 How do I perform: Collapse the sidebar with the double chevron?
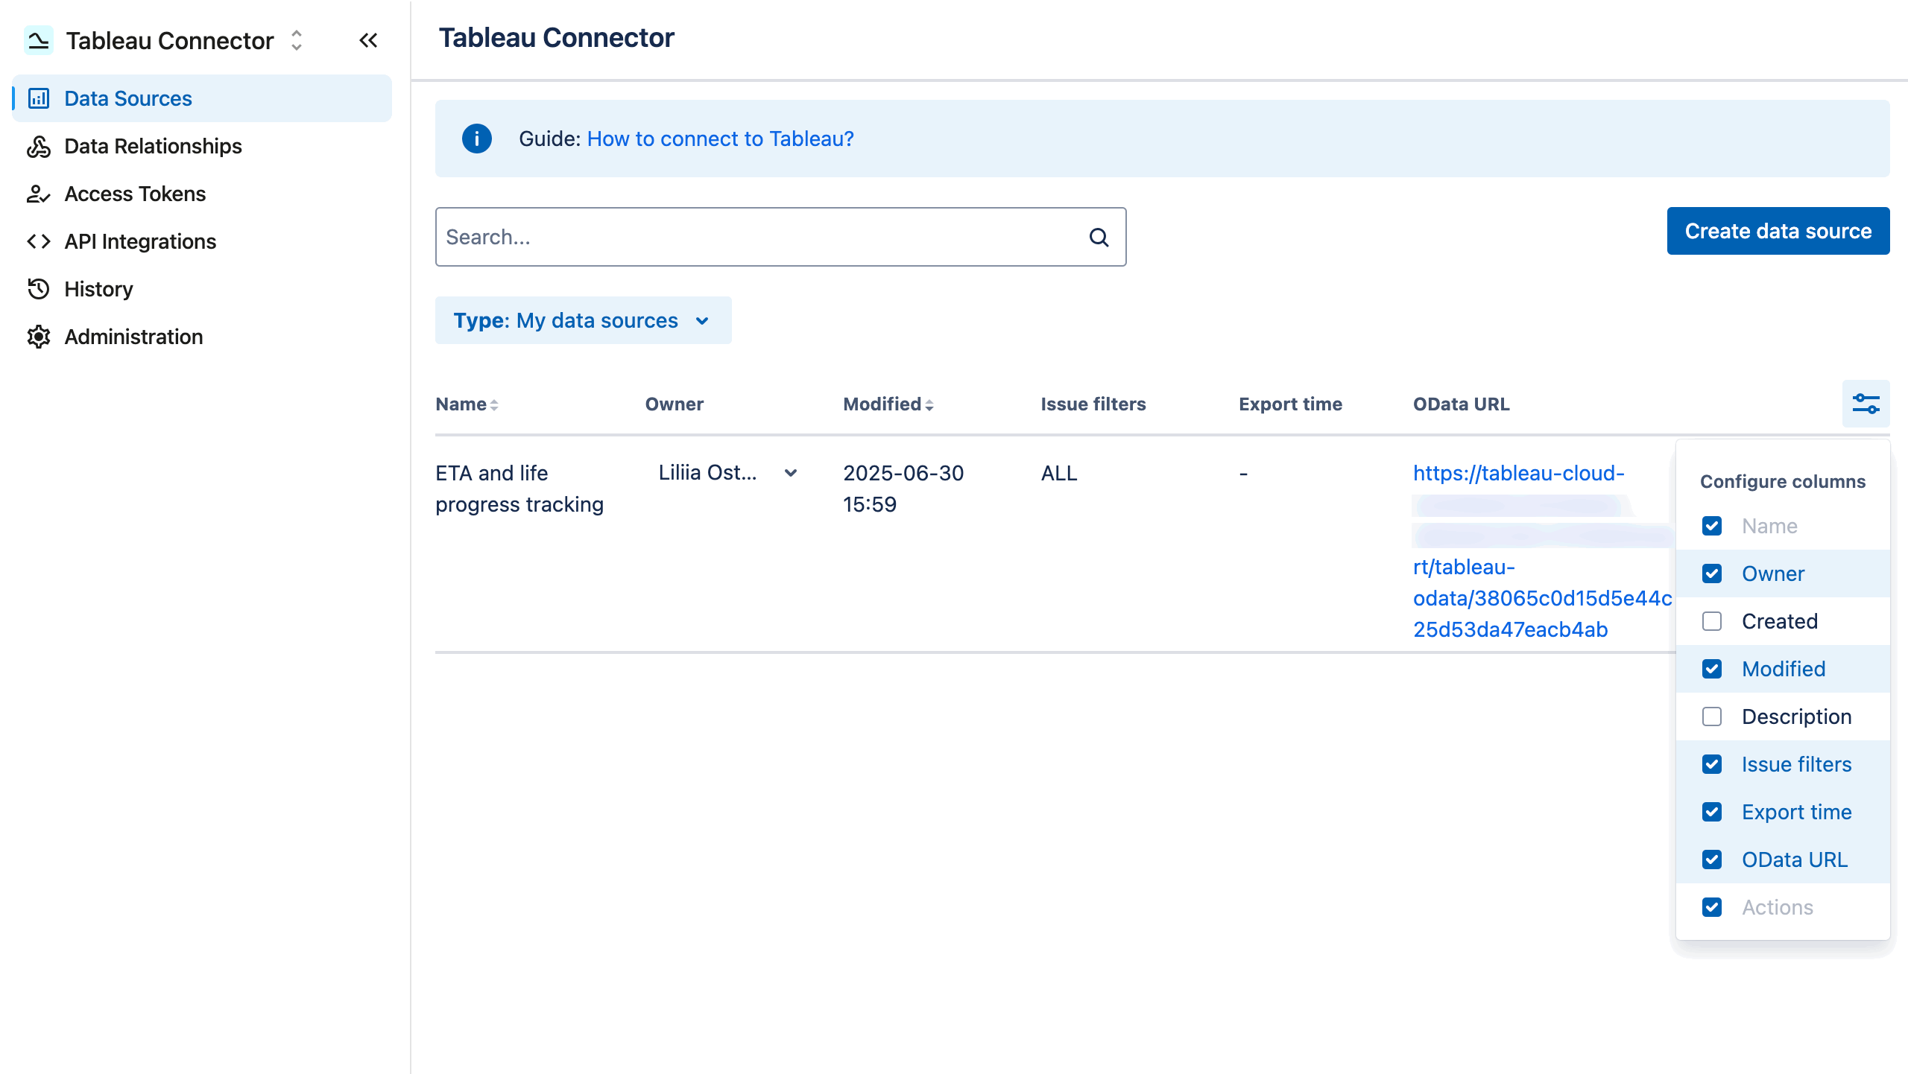pos(368,40)
